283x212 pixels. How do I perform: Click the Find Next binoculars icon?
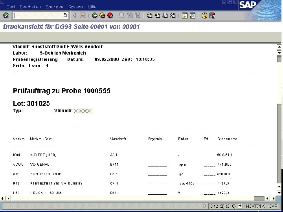(137, 15)
